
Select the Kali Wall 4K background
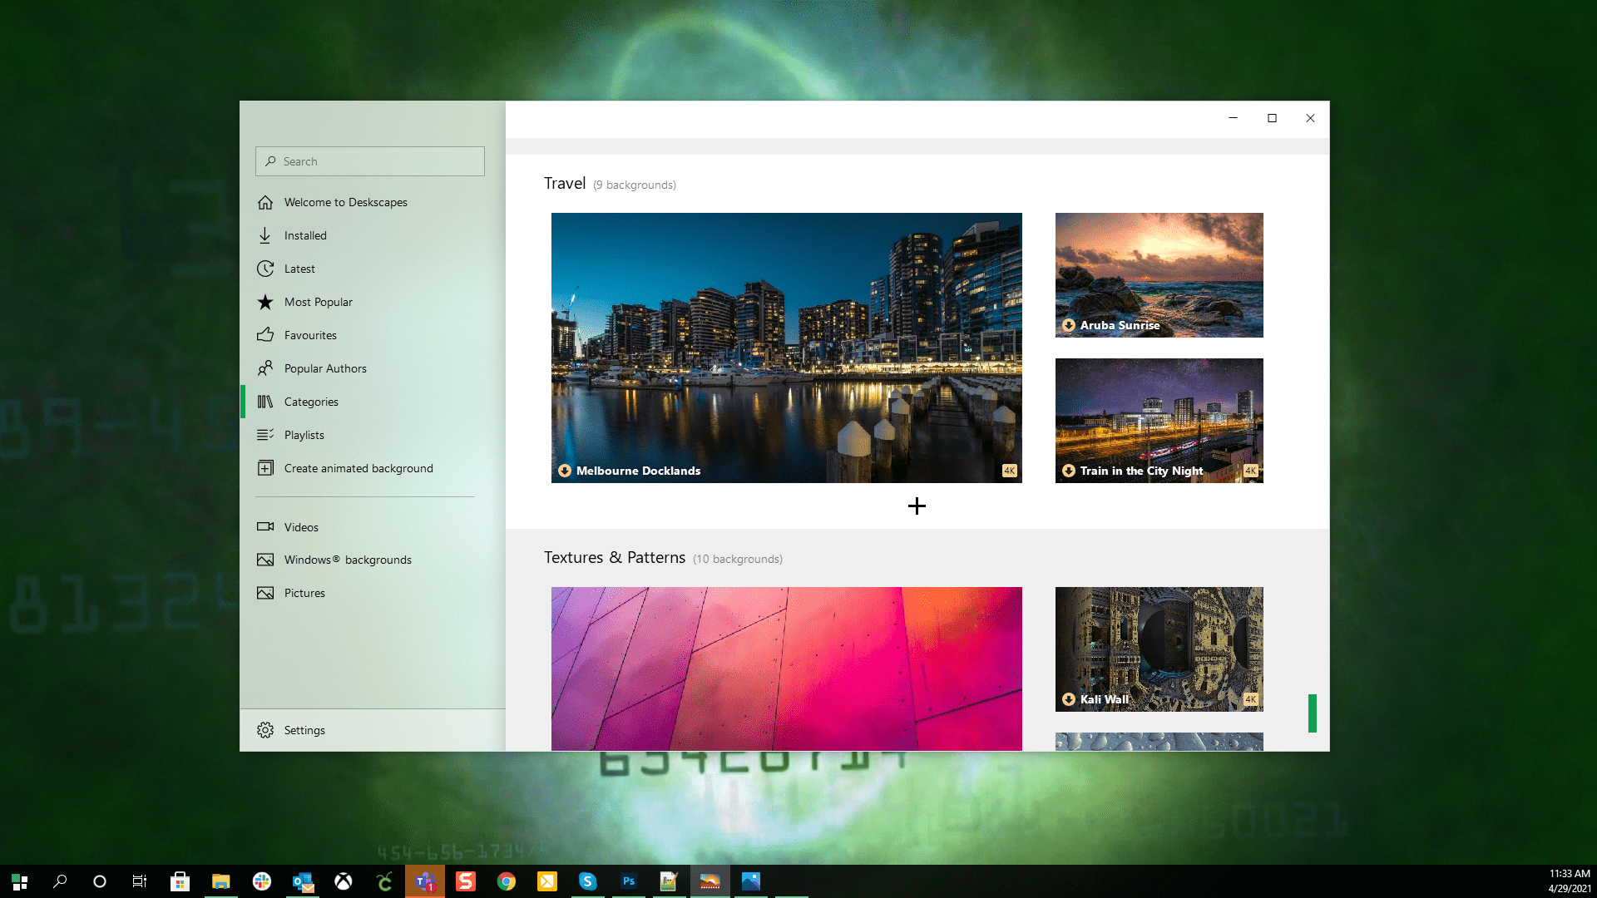click(1159, 649)
